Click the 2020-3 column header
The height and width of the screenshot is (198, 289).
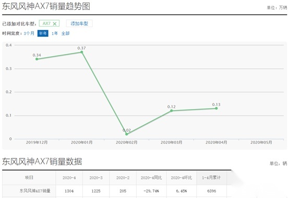click(96, 178)
